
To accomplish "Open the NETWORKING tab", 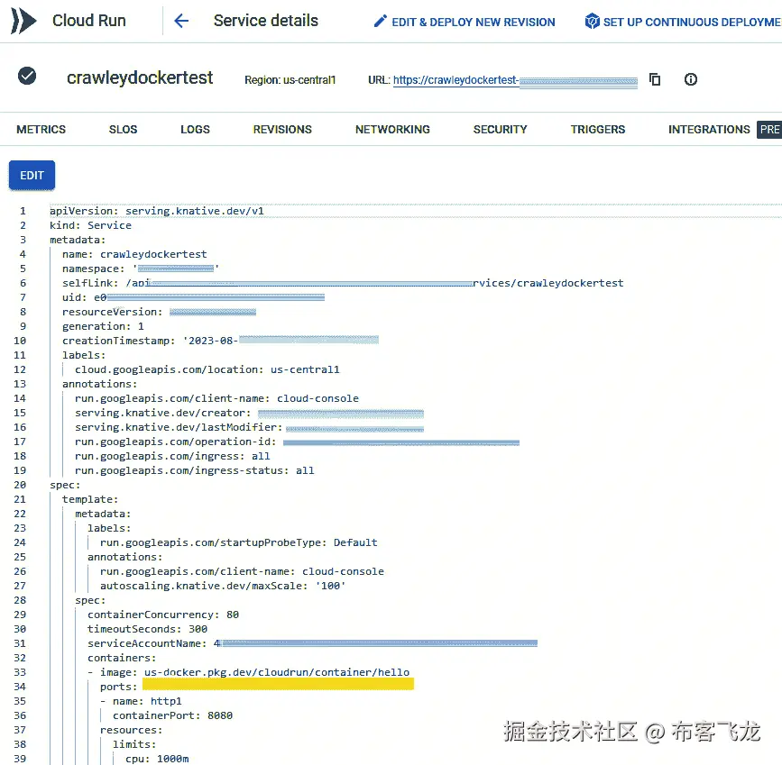I will pos(392,129).
